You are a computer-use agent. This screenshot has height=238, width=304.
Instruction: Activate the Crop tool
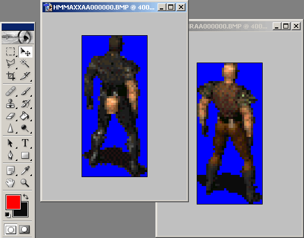click(x=10, y=76)
